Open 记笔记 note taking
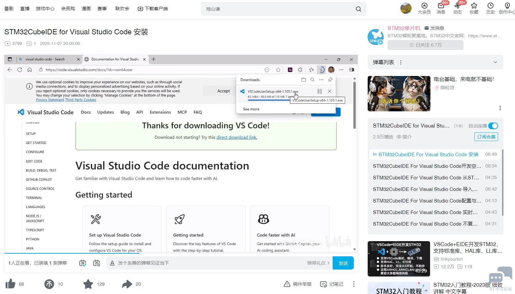This screenshot has width=515, height=294. (332, 284)
